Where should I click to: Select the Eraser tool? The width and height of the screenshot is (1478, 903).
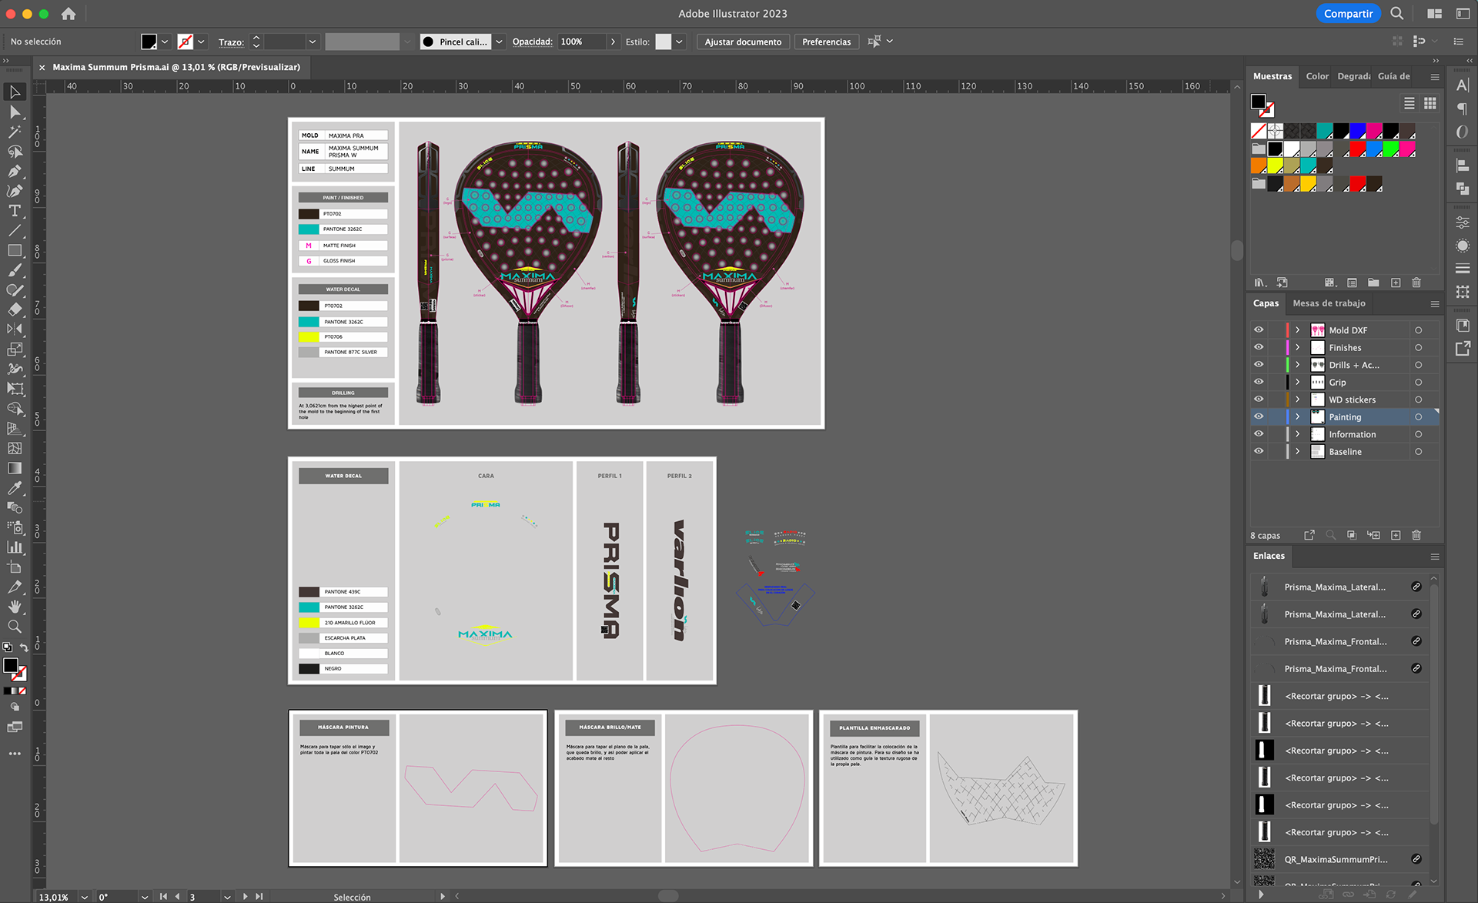coord(15,309)
